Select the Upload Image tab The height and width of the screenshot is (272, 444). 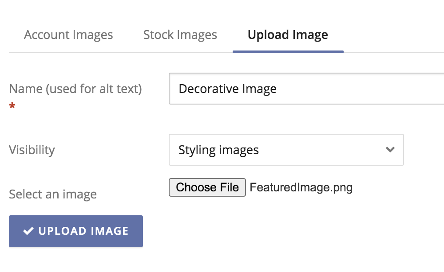pos(288,35)
